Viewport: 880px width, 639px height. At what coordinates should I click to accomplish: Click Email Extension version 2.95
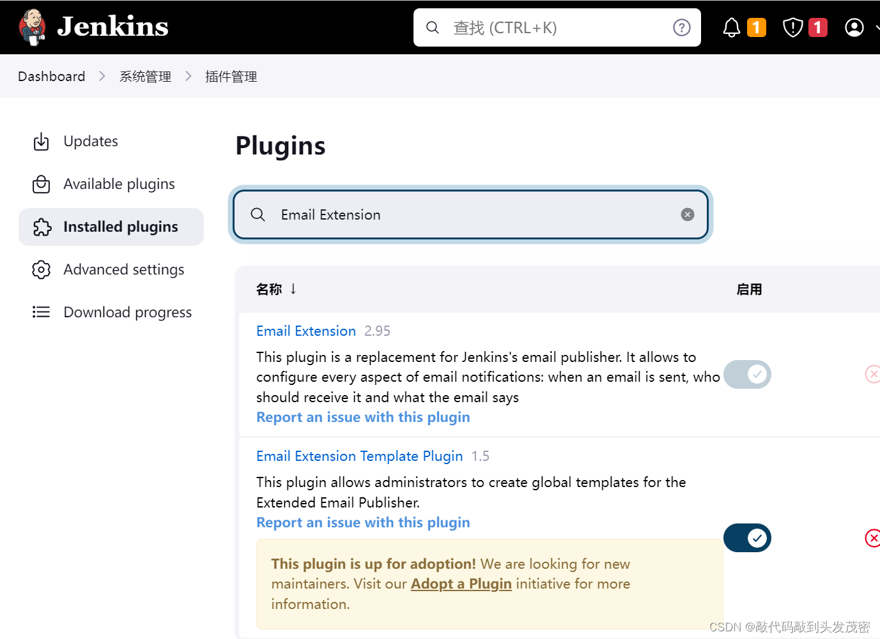point(377,331)
